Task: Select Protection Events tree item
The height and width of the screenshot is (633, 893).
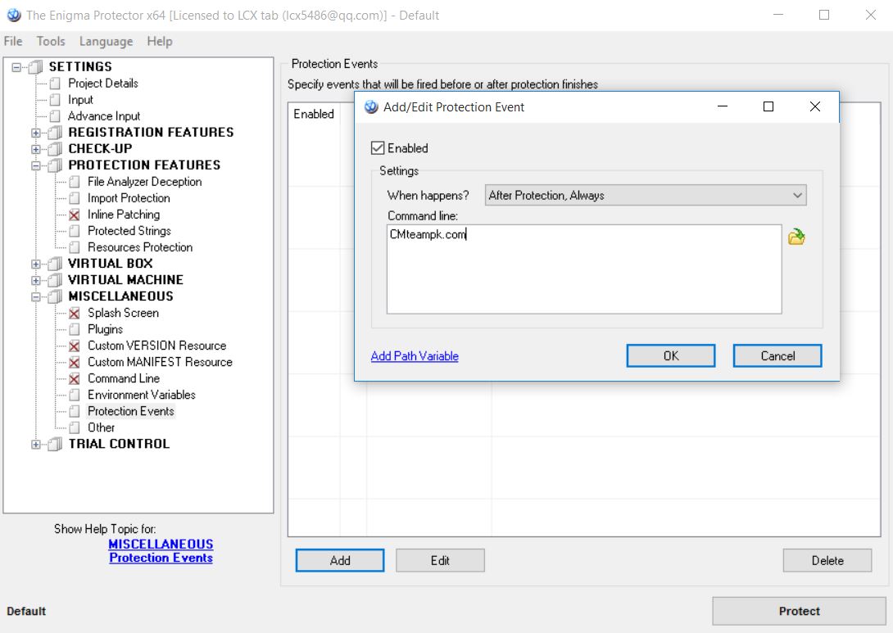Action: 131,411
